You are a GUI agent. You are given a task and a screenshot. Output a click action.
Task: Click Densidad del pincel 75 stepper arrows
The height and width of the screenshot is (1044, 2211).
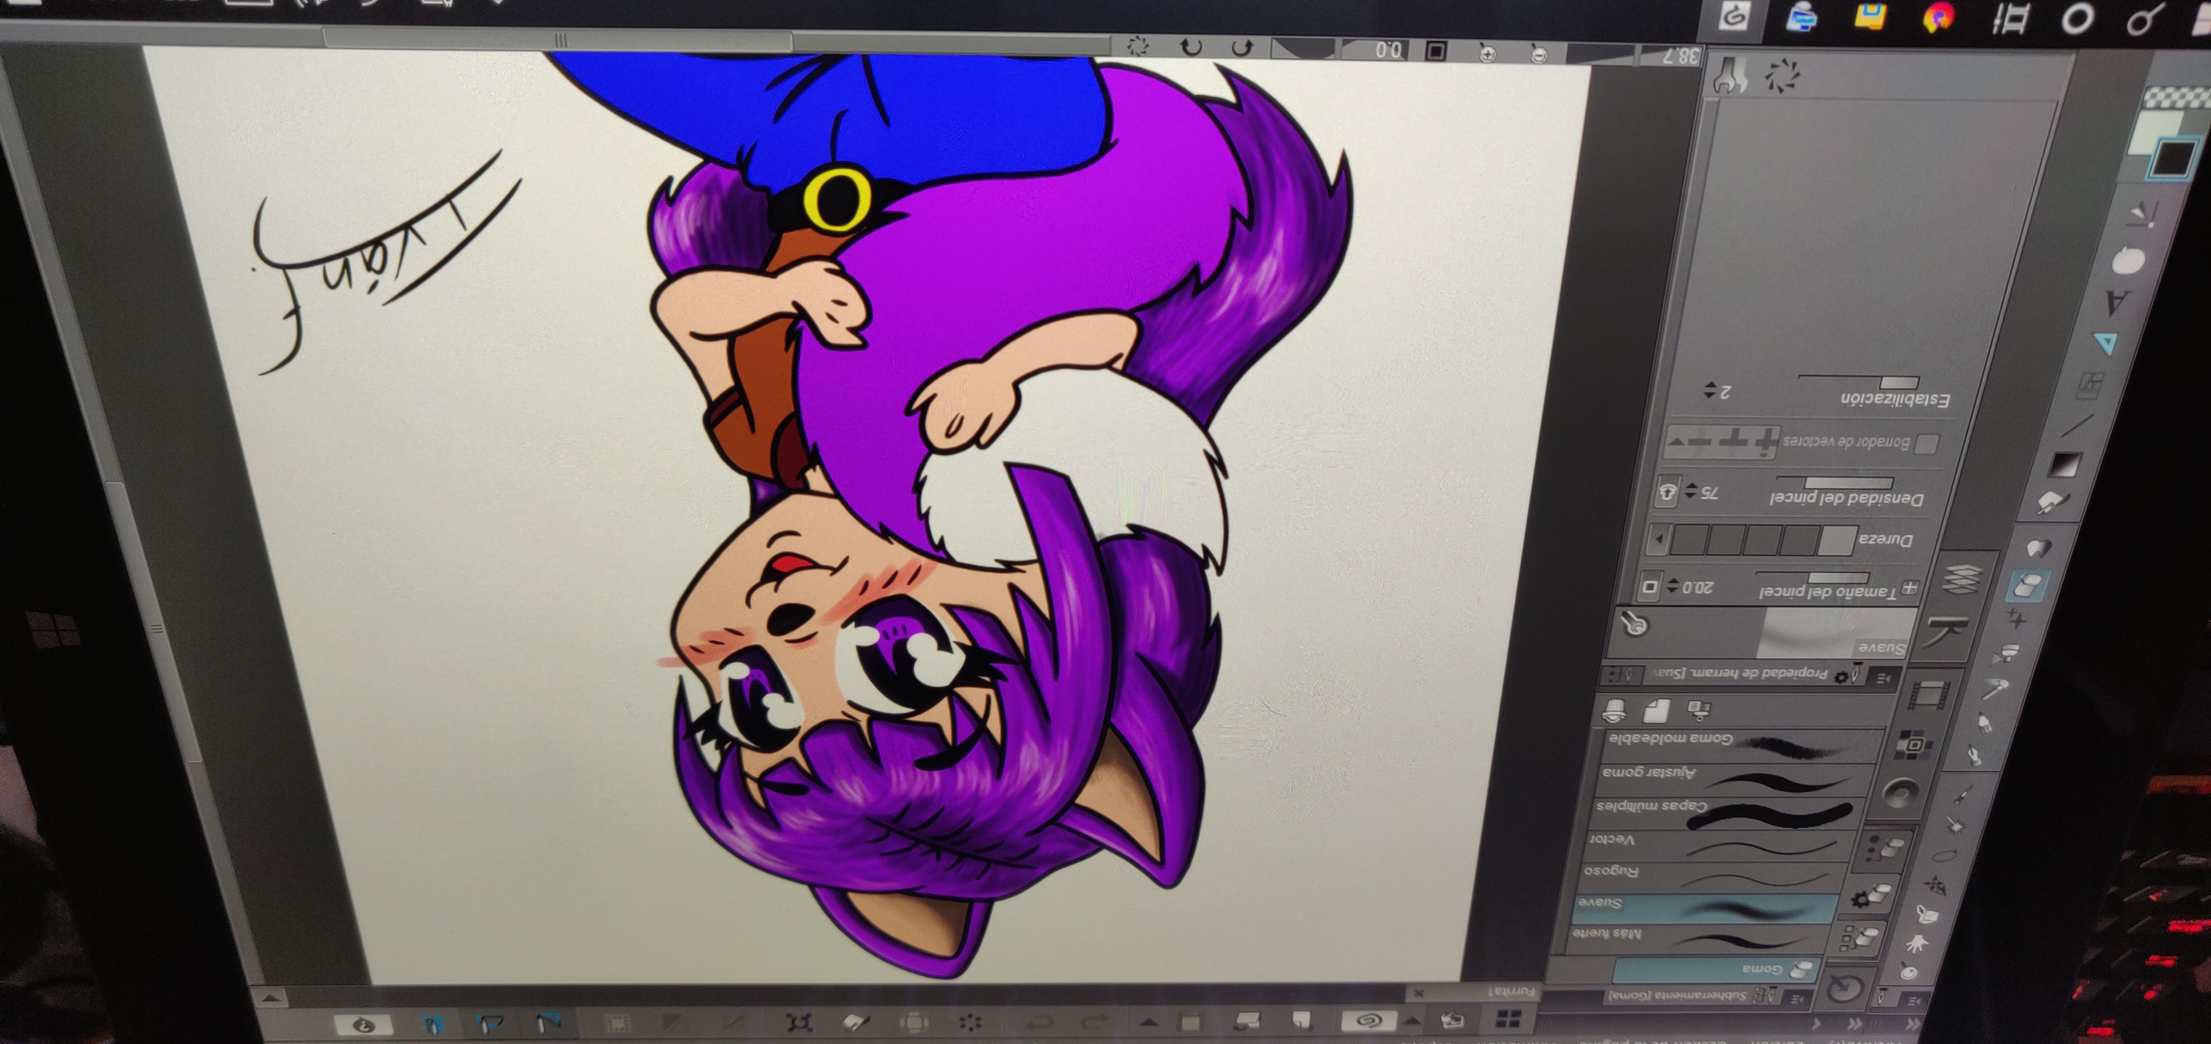tap(1691, 492)
